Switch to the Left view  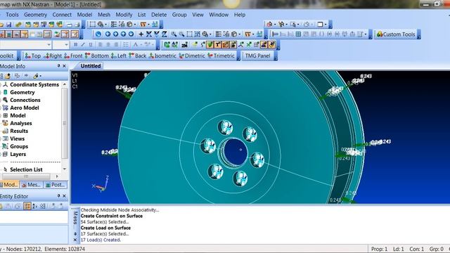(119, 56)
